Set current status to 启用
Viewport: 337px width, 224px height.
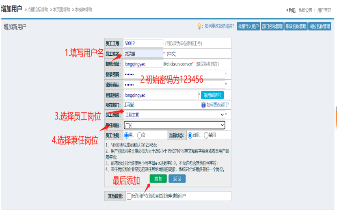click(x=190, y=135)
